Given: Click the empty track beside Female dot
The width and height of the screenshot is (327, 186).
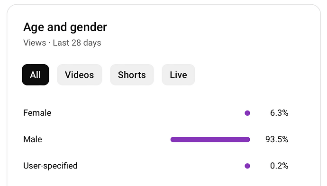Looking at the screenshot, I should pyautogui.click(x=208, y=113).
